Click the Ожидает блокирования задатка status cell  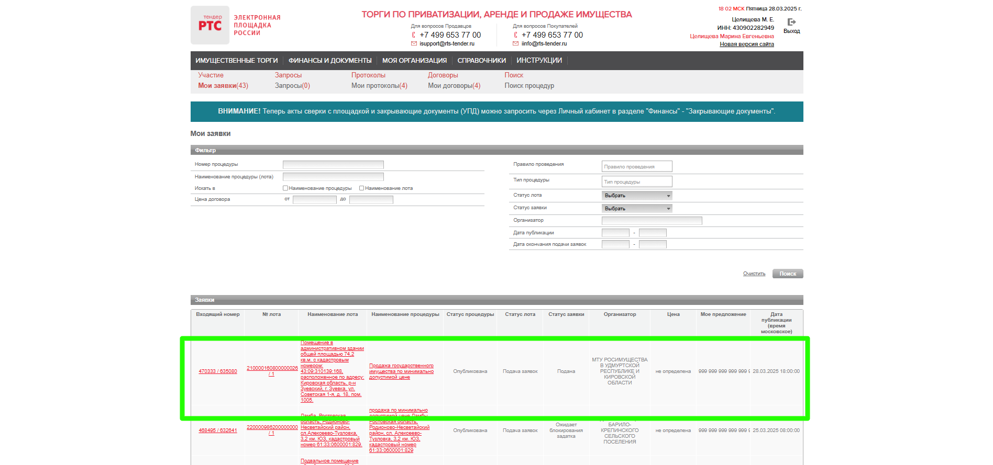coord(566,430)
